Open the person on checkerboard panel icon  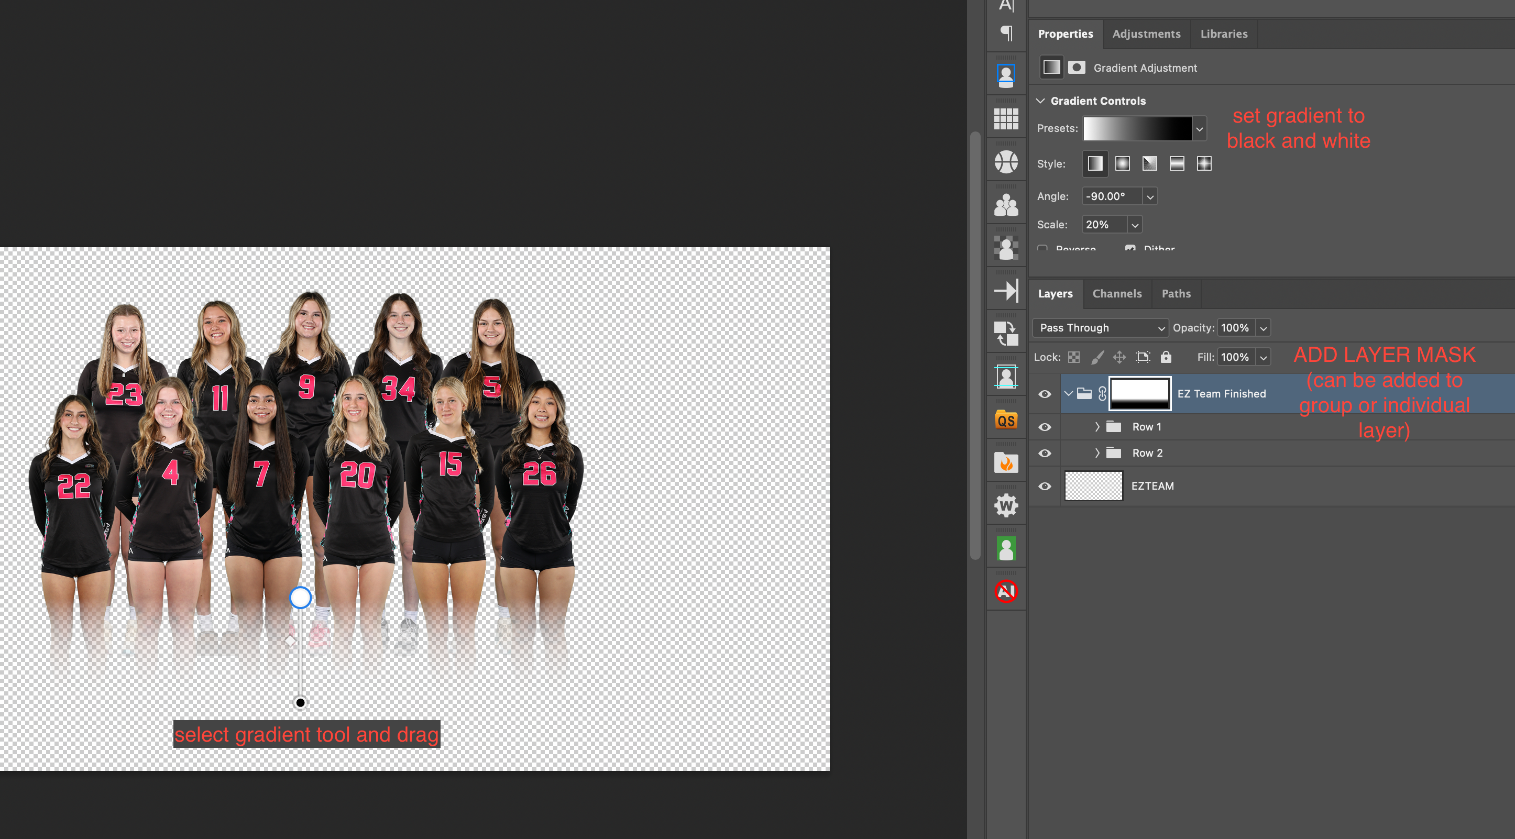click(x=1006, y=248)
